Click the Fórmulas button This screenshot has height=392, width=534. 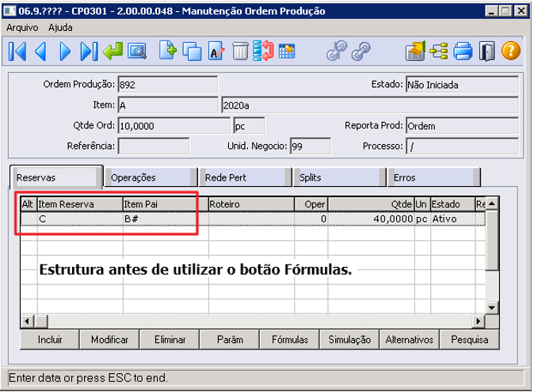290,340
